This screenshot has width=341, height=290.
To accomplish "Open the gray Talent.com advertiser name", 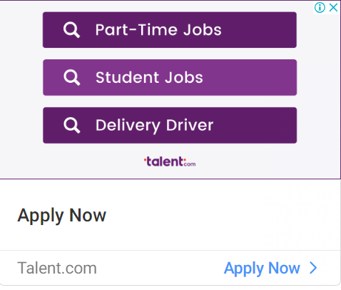I will [57, 268].
